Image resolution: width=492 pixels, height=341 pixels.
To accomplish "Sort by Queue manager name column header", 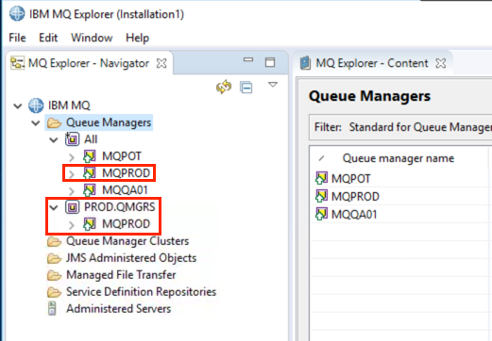I will click(x=399, y=158).
